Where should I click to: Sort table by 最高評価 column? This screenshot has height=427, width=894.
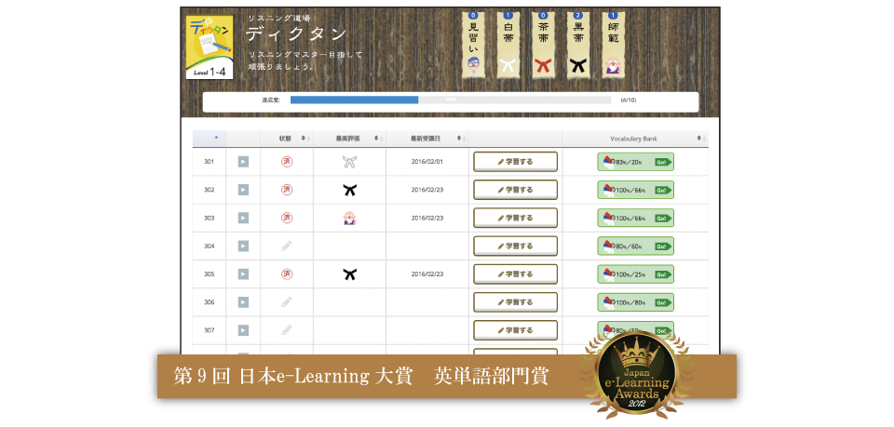pos(349,139)
